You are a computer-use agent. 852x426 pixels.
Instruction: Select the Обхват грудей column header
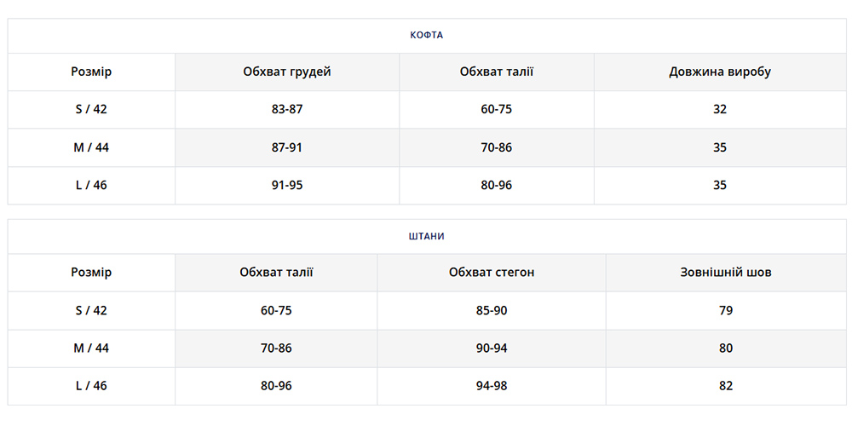287,72
